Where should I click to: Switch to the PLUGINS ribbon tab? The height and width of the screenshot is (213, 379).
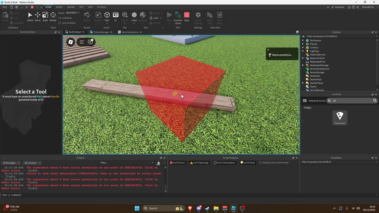102,7
